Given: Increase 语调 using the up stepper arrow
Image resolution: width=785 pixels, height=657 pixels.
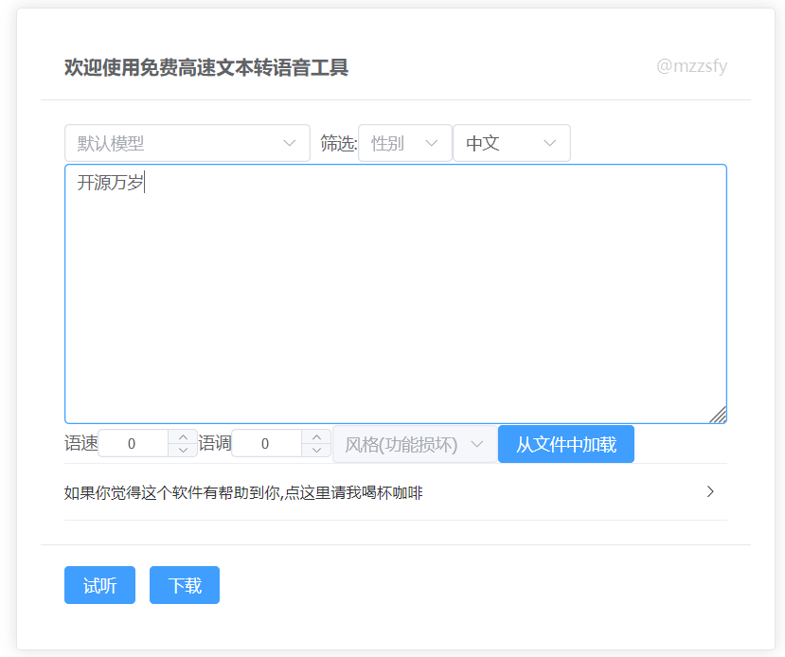Looking at the screenshot, I should click(315, 436).
